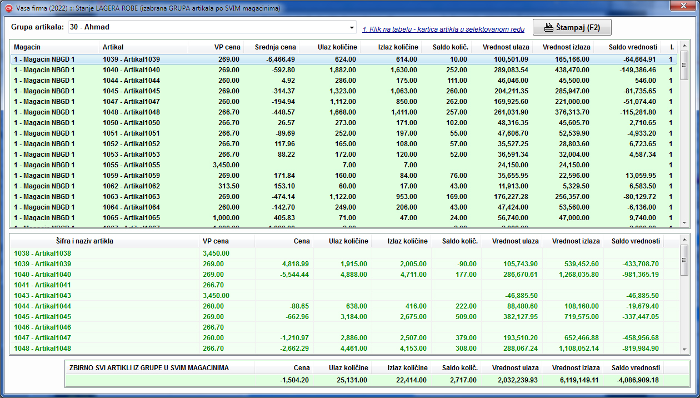Screen dimensions: 700x398
Task: Select 1040 - Artikal1040 in the lower table
Action: (345, 274)
